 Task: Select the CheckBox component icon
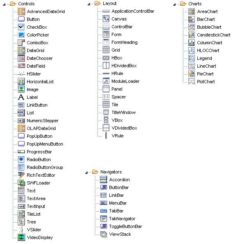(21, 27)
